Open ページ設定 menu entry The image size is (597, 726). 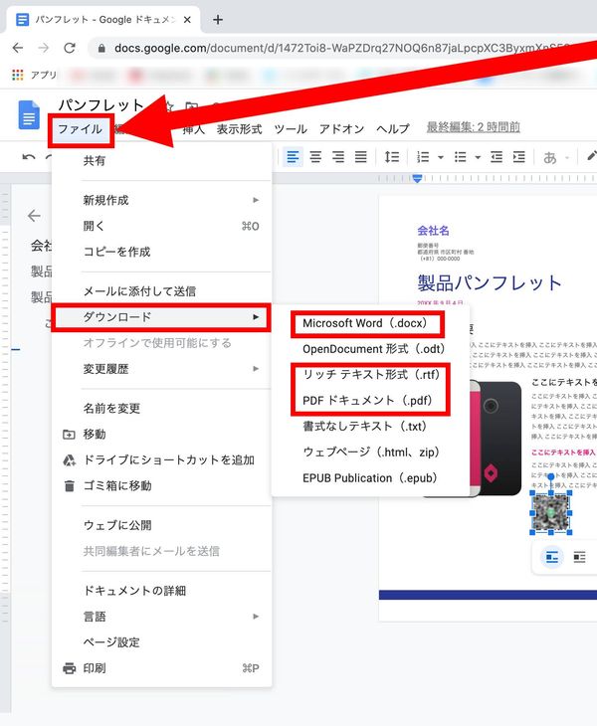pos(161,642)
